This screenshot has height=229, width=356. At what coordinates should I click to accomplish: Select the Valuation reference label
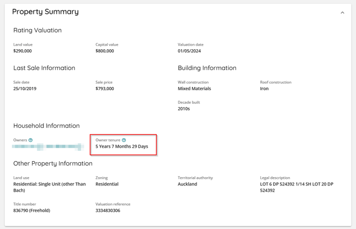click(113, 204)
